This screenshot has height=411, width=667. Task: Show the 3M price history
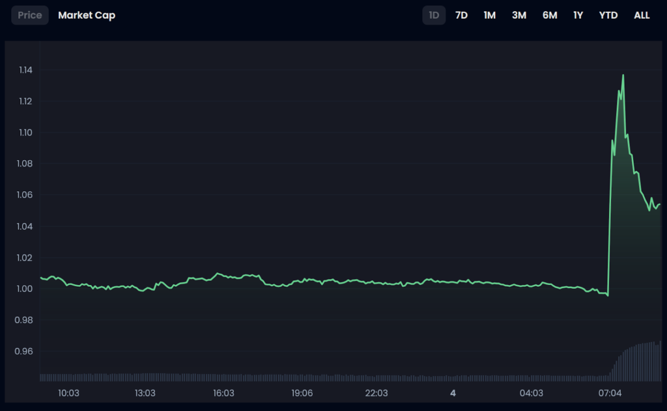[518, 15]
